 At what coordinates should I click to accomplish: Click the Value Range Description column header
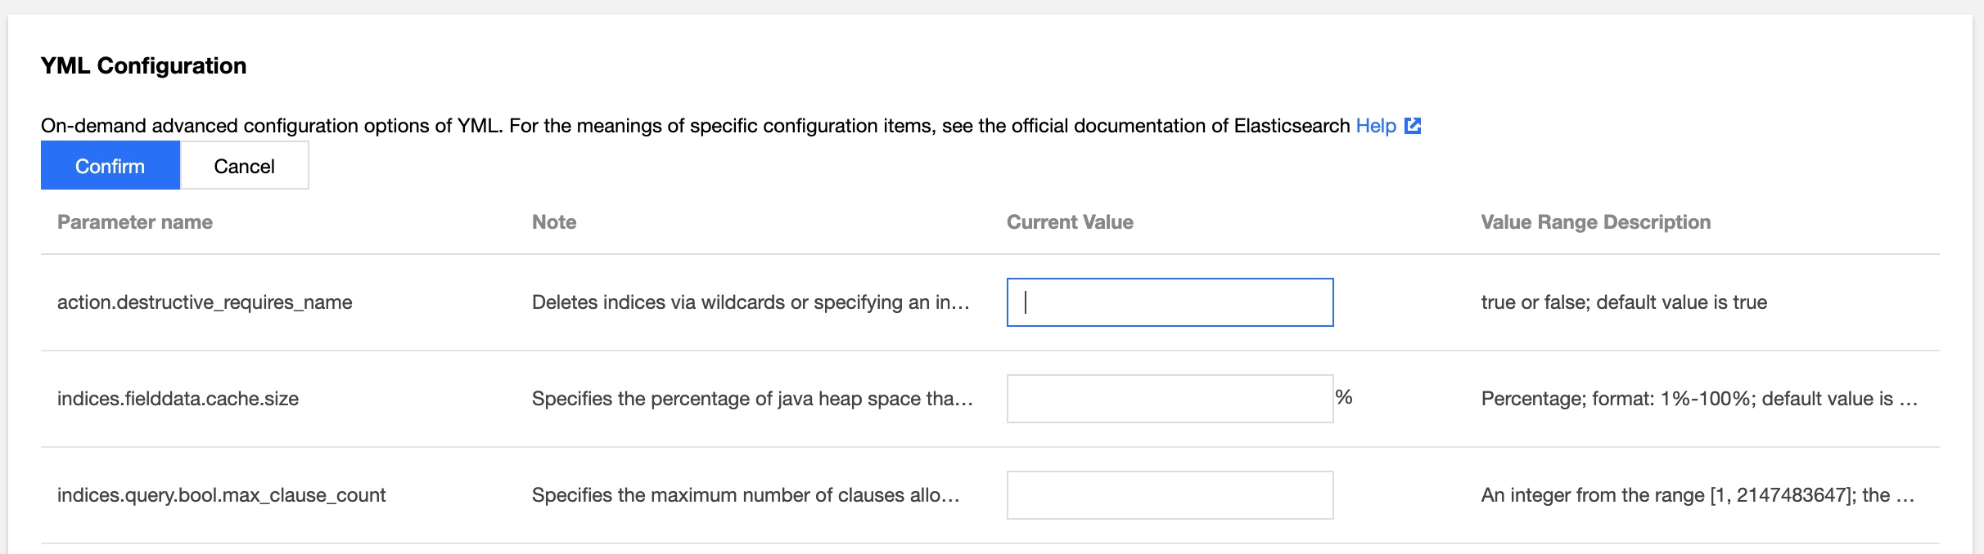click(1595, 222)
